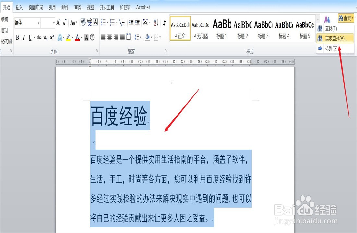Image resolution: width=357 pixels, height=233 pixels.
Task: Toggle underline formatting
Action: pos(30,38)
